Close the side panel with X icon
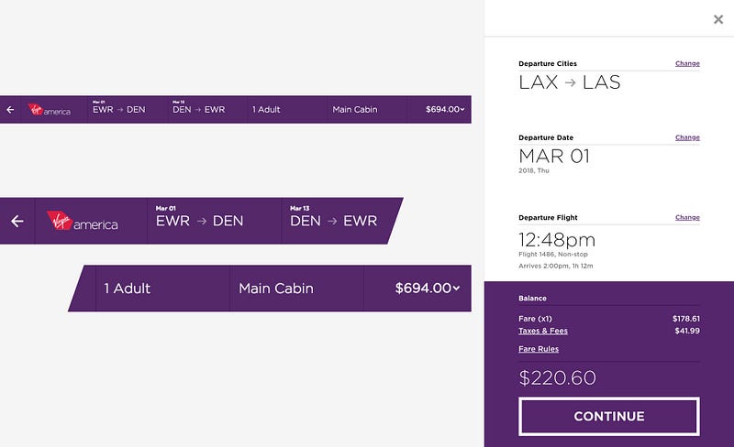 (x=718, y=19)
